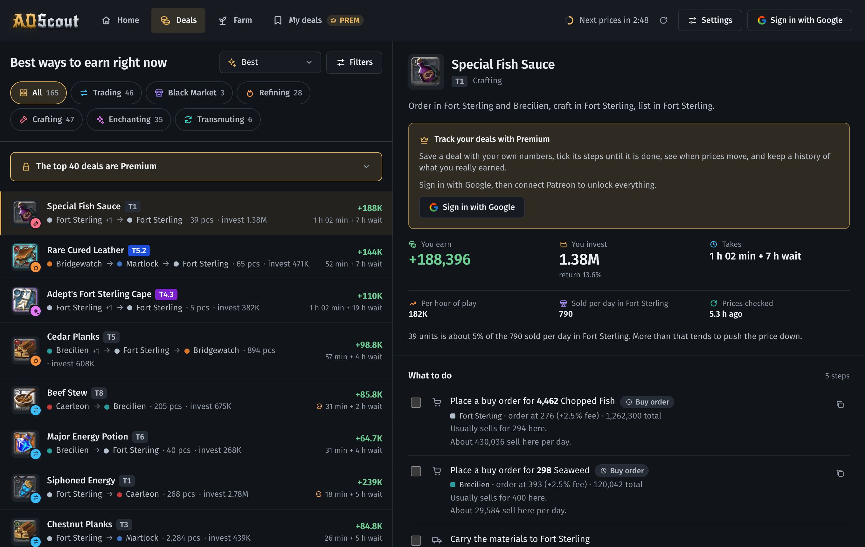The width and height of the screenshot is (865, 547).
Task: Check off Carry the materials to Fort Sterling
Action: [x=416, y=540]
